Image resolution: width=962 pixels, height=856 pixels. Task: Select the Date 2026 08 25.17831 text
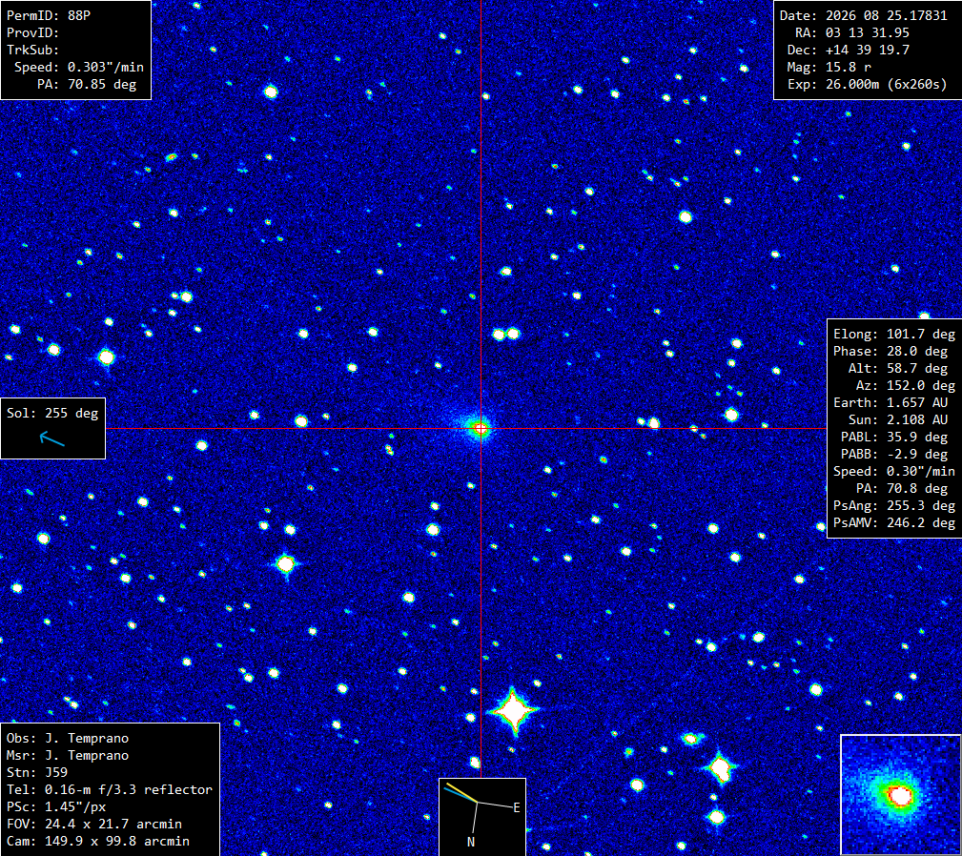pos(863,15)
